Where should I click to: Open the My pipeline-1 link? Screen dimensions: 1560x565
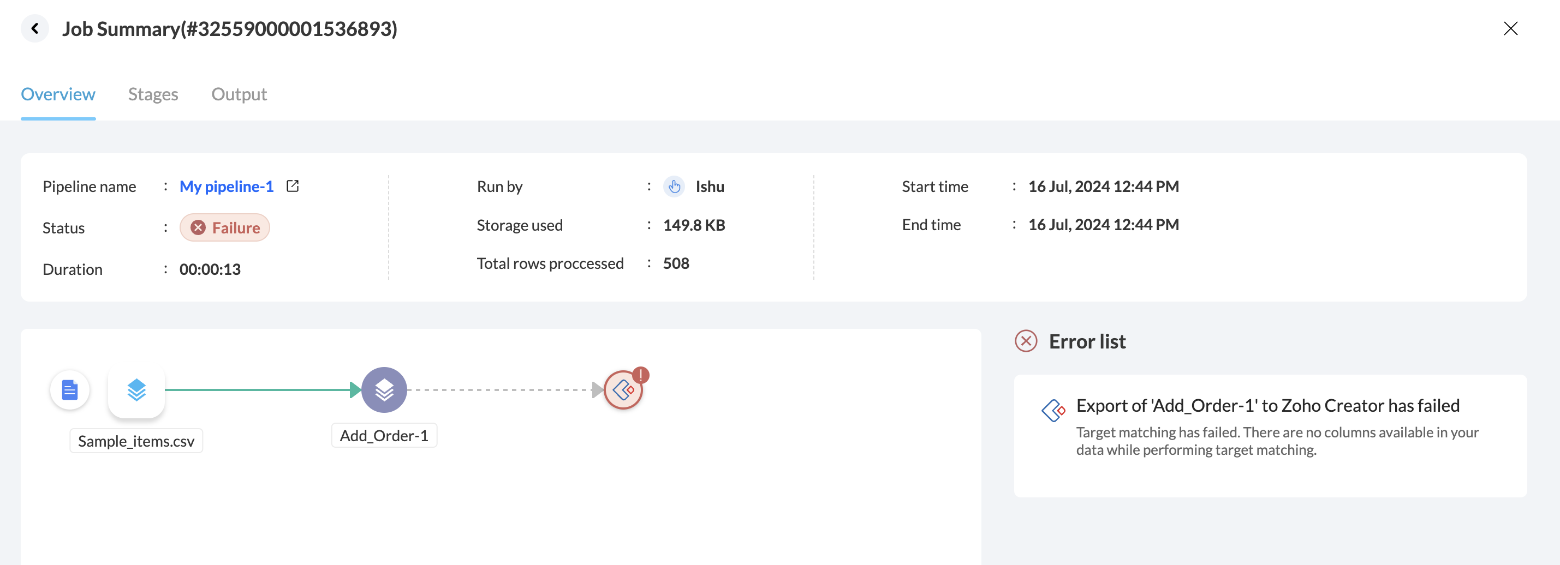click(x=227, y=187)
